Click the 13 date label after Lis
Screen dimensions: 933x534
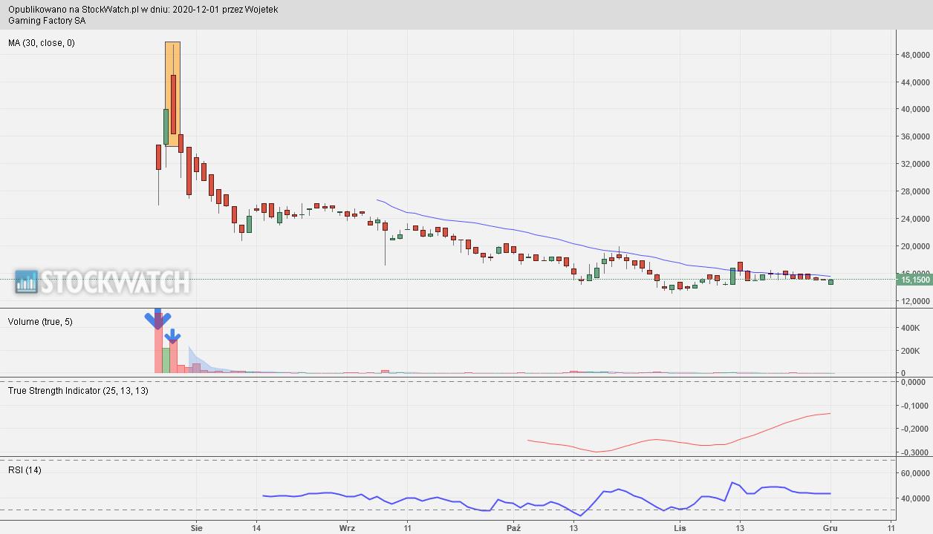(x=740, y=528)
